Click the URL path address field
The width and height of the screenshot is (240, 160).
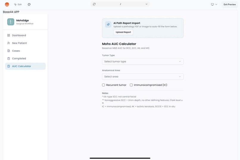point(120,4)
